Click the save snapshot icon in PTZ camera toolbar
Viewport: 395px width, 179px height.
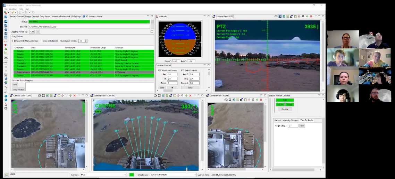point(287,16)
